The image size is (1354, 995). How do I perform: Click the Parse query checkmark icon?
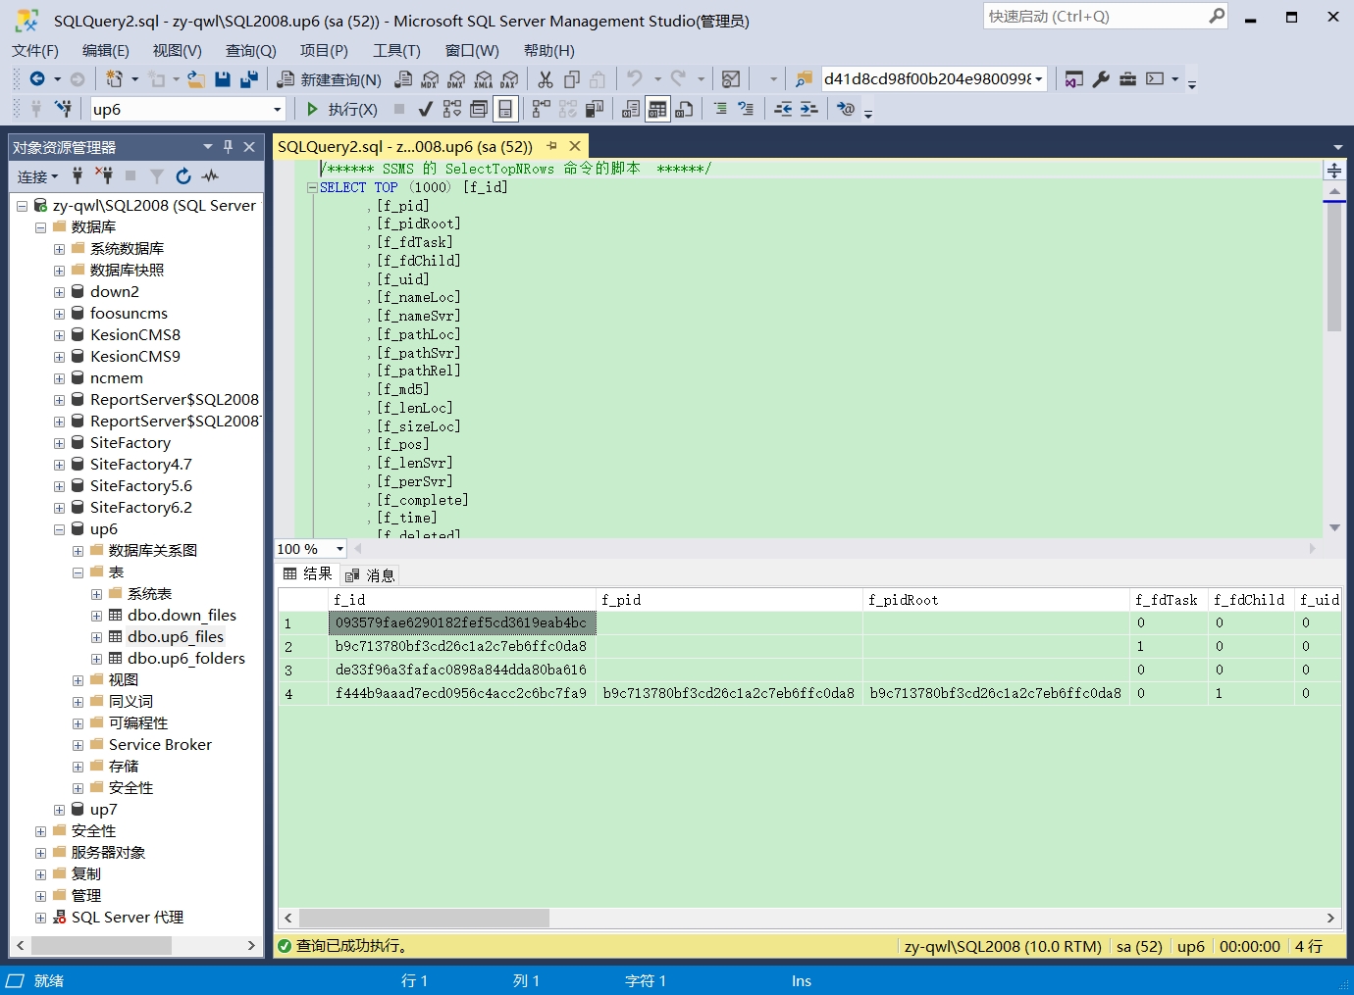click(425, 109)
